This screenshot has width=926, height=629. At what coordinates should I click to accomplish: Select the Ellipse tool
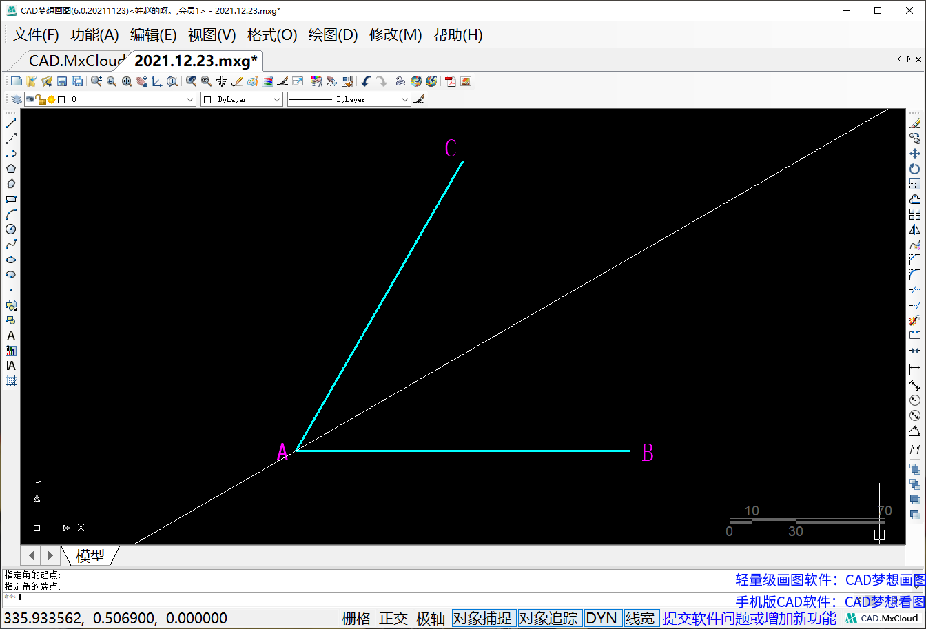11,260
